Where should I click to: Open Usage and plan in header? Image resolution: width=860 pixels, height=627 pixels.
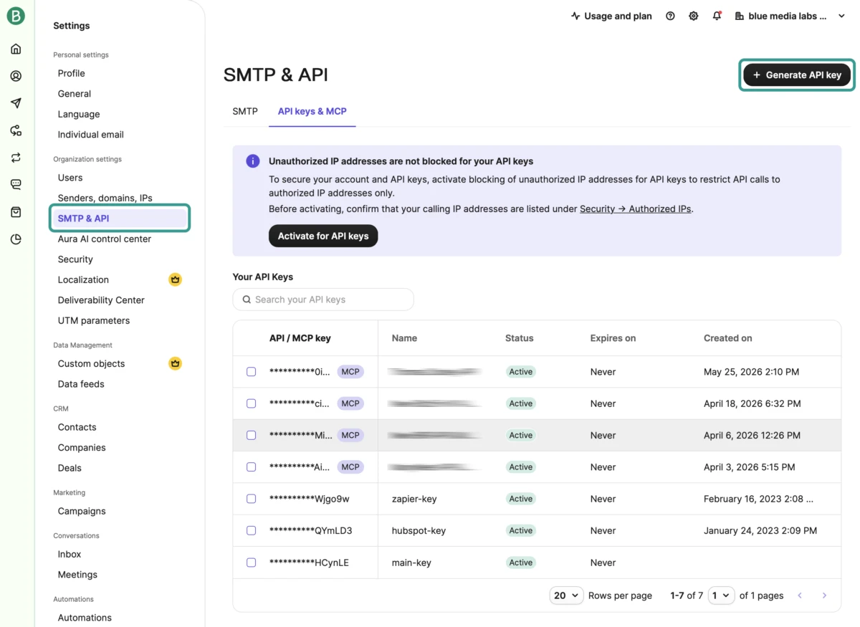pyautogui.click(x=611, y=16)
